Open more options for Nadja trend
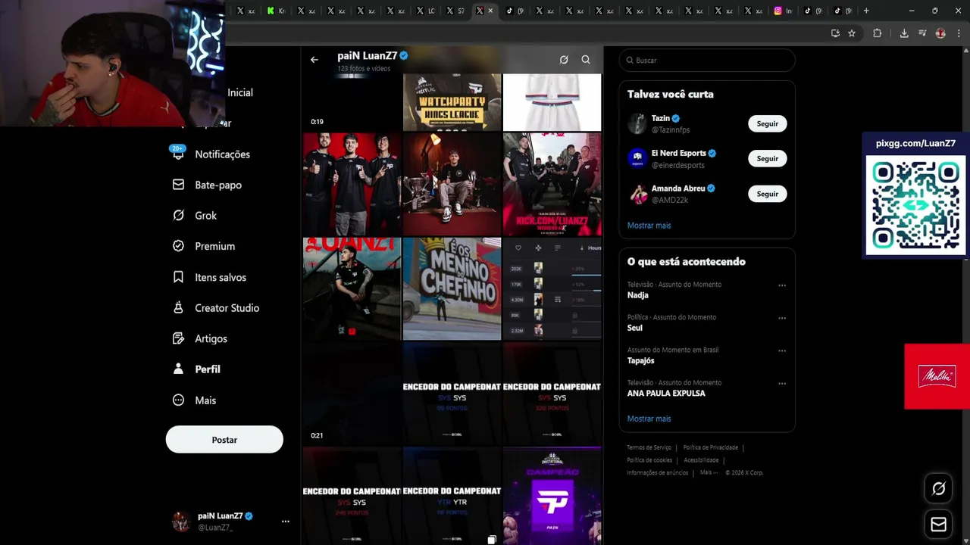This screenshot has width=970, height=545. point(782,285)
